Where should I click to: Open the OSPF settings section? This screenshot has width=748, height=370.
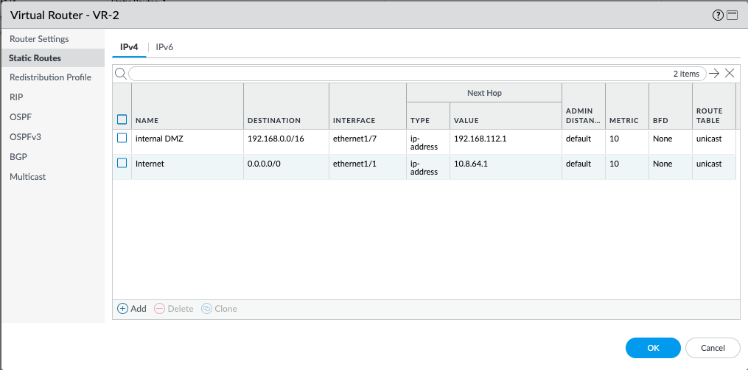pyautogui.click(x=21, y=116)
